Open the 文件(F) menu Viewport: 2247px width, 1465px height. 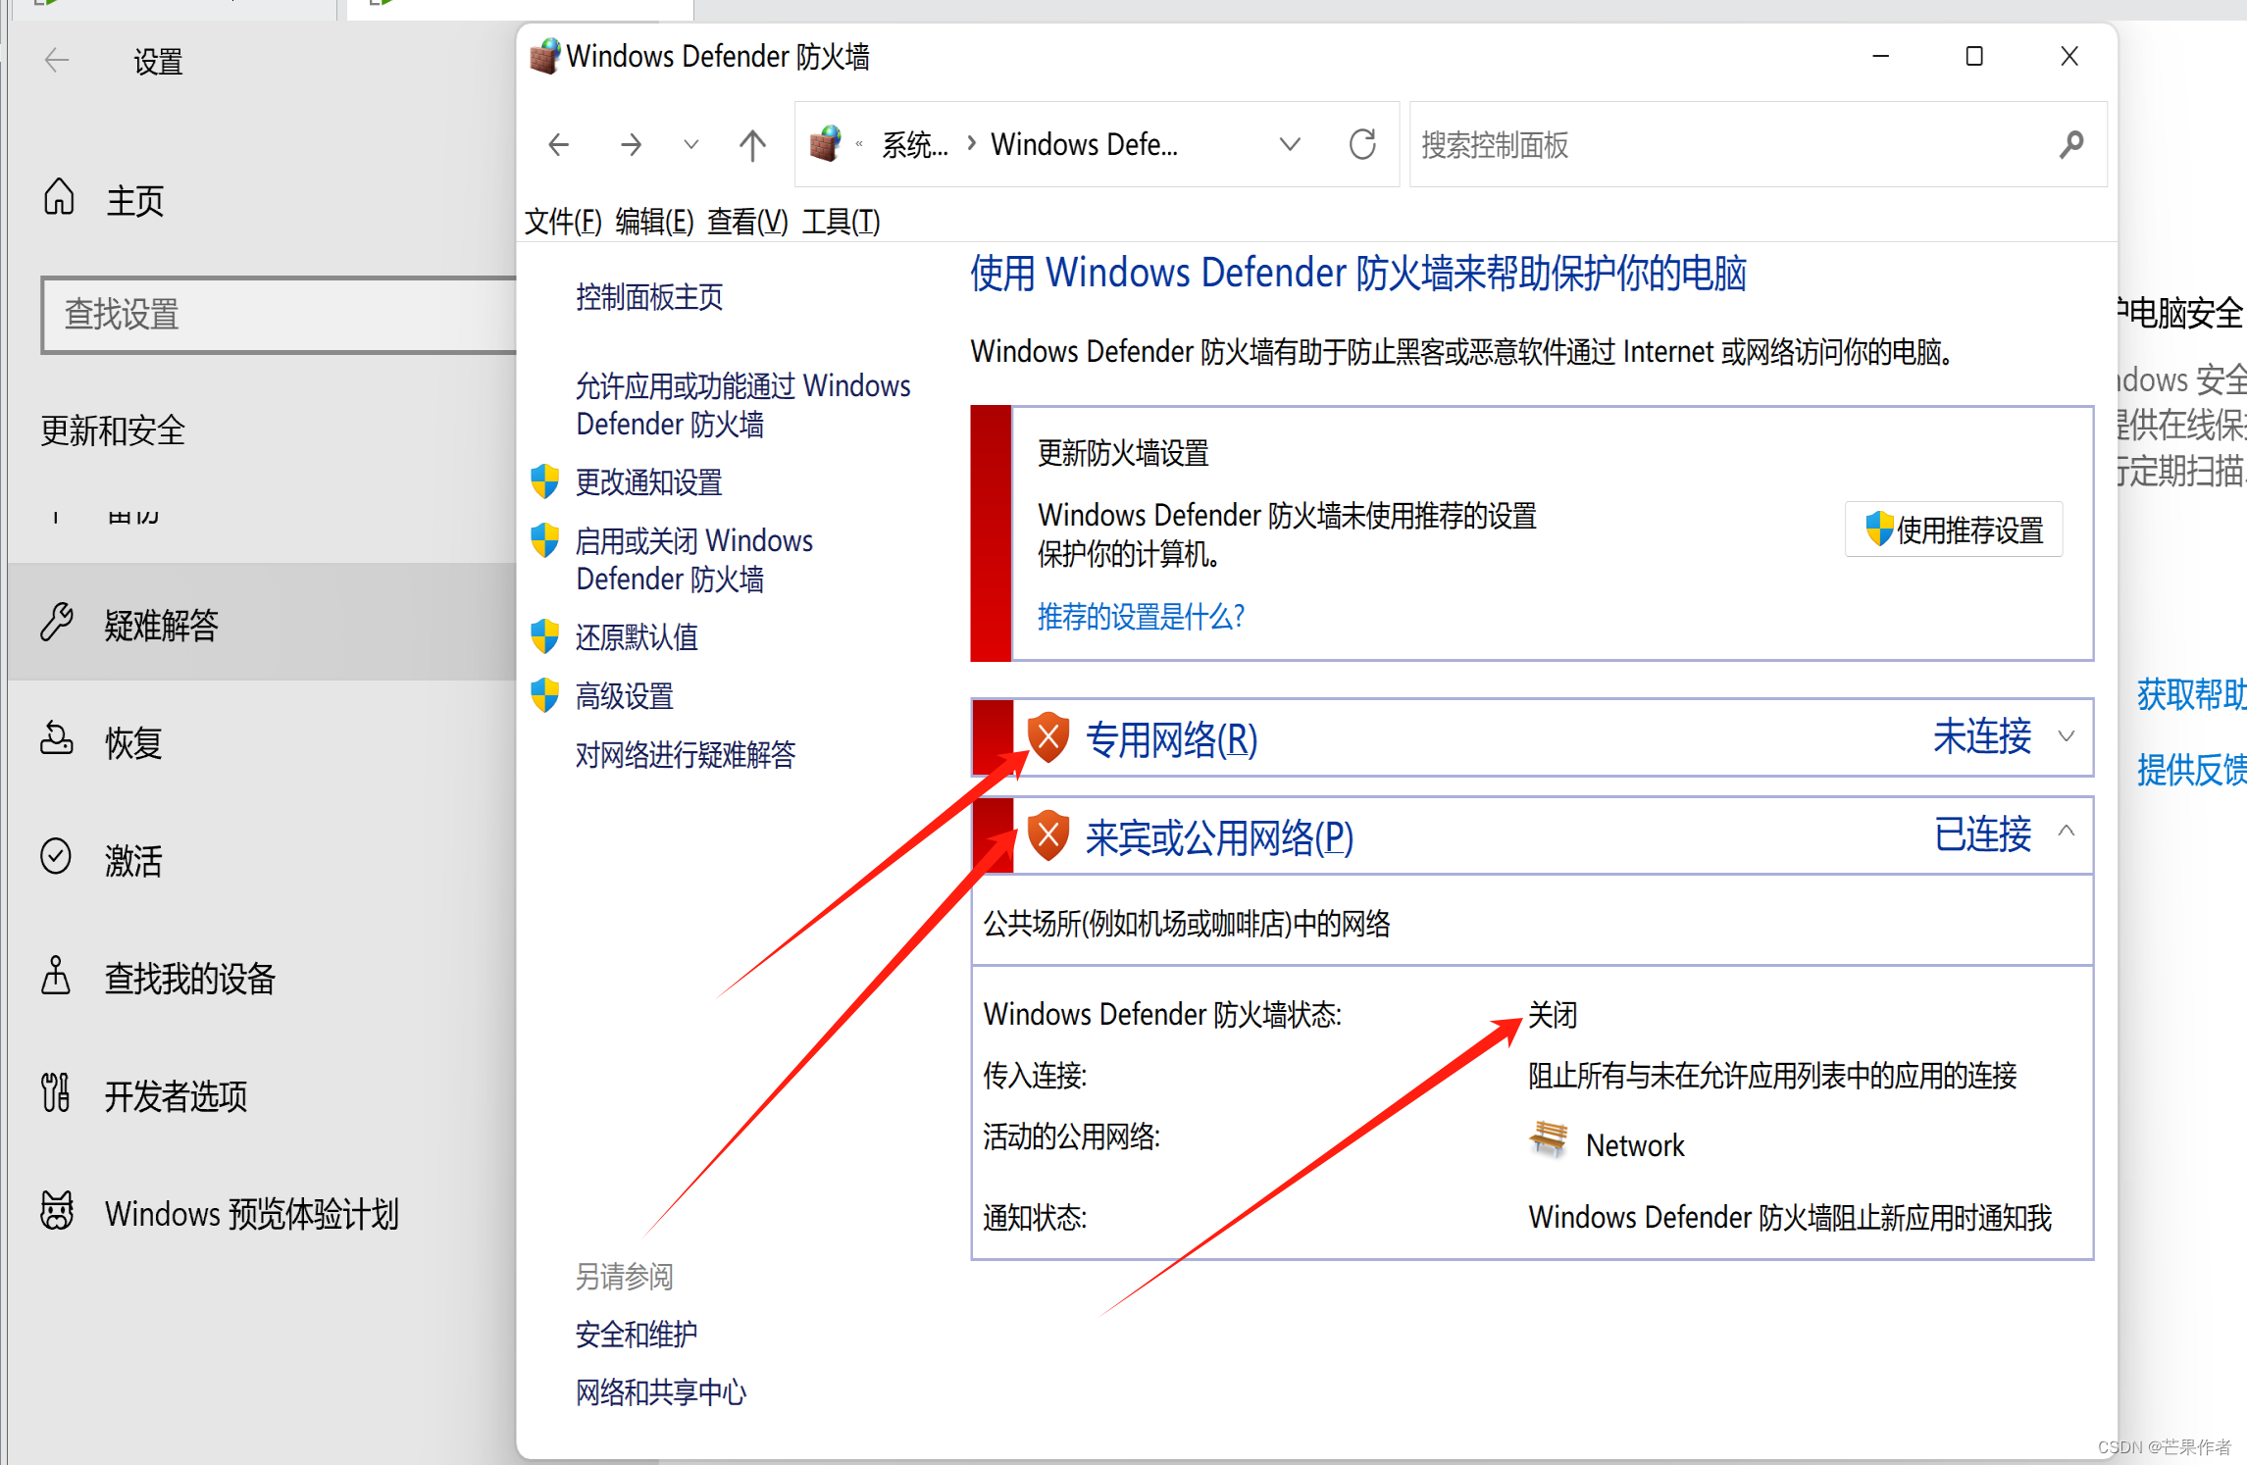pos(563,222)
